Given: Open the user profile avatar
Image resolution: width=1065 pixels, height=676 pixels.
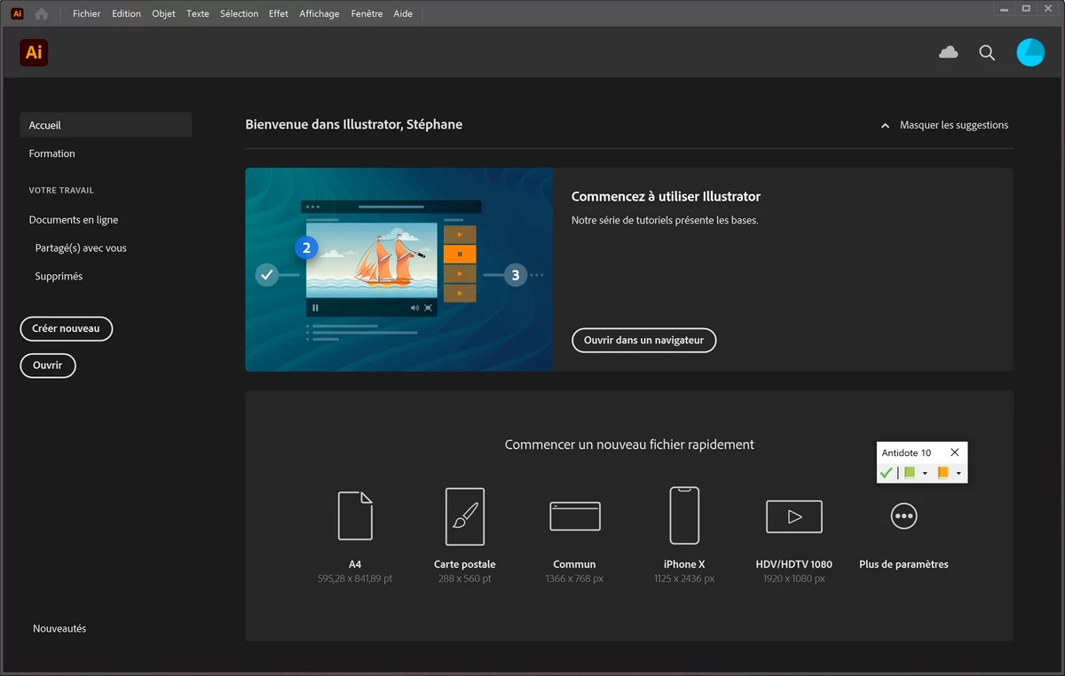Looking at the screenshot, I should click(x=1030, y=52).
